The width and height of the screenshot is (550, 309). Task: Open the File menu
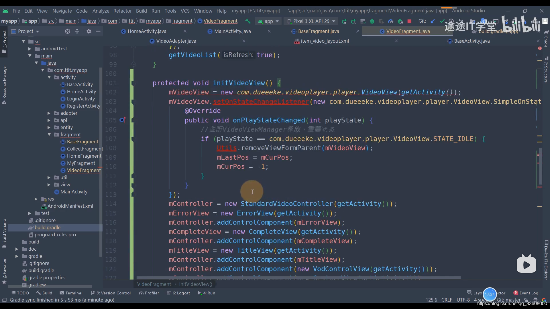(x=16, y=11)
